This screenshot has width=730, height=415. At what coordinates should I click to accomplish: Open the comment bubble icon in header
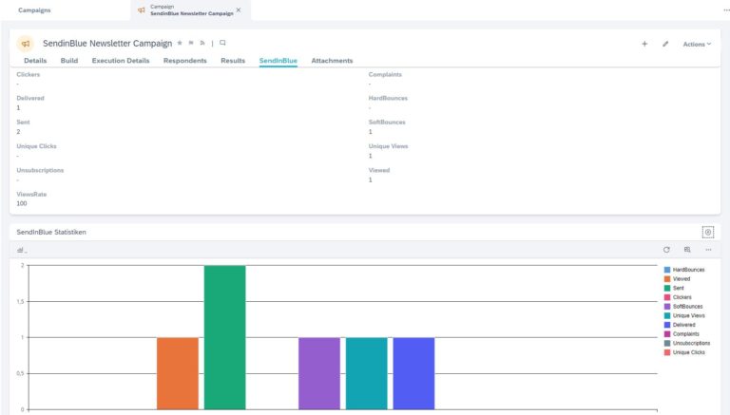pos(222,43)
